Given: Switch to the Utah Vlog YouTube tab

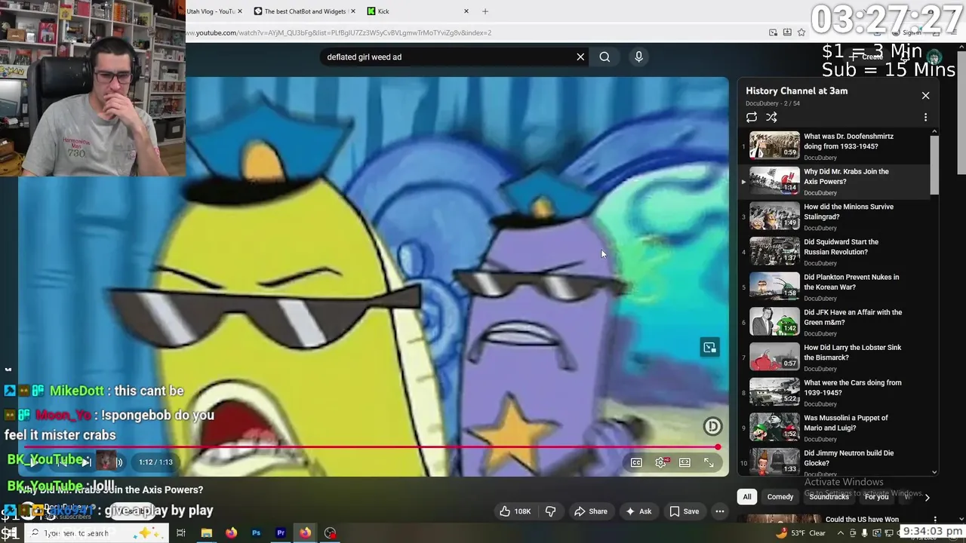Looking at the screenshot, I should 211,11.
